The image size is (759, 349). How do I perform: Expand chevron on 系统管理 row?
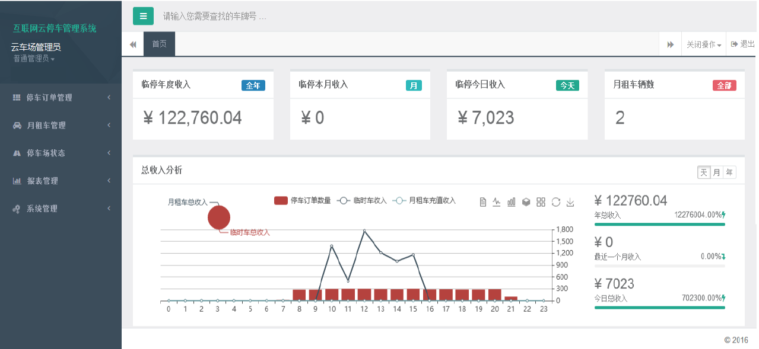click(109, 209)
